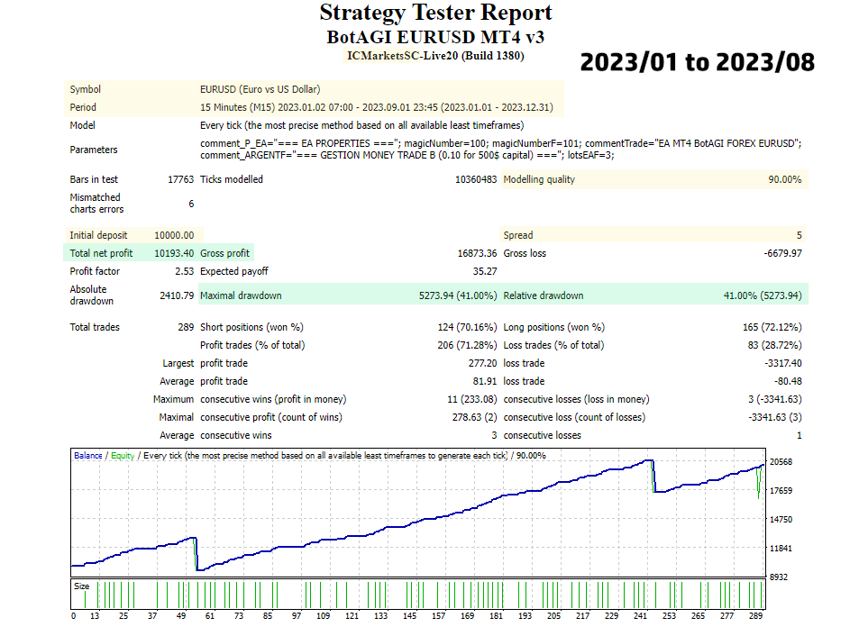Viewport: 859px width, 627px height.
Task: Click the 'Loss trades (% of total)' label
Action: point(553,345)
